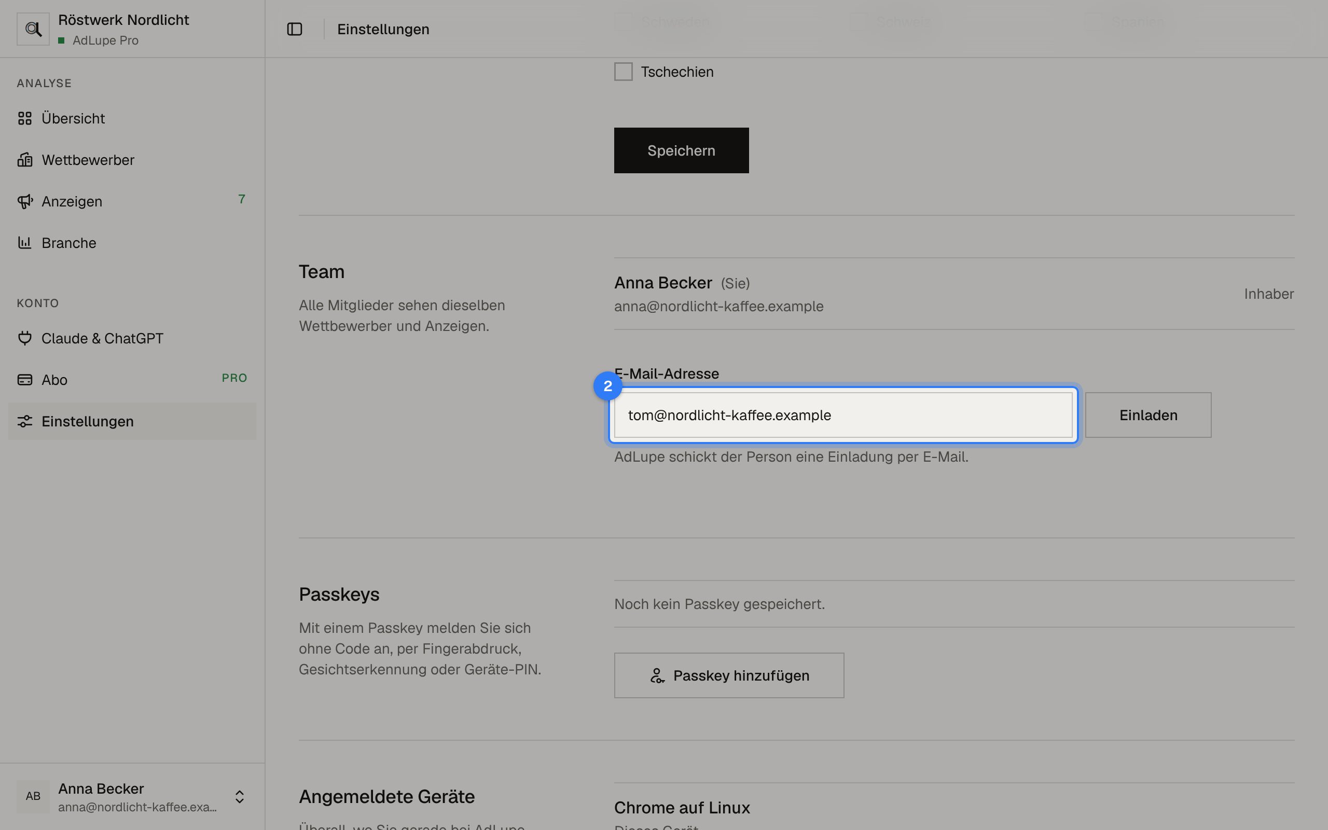Click the Speichern button
The image size is (1328, 830).
681,150
